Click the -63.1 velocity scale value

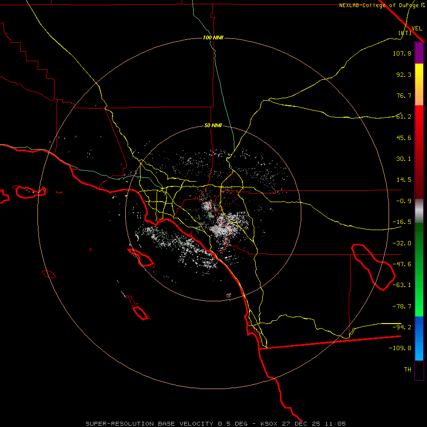coord(402,285)
